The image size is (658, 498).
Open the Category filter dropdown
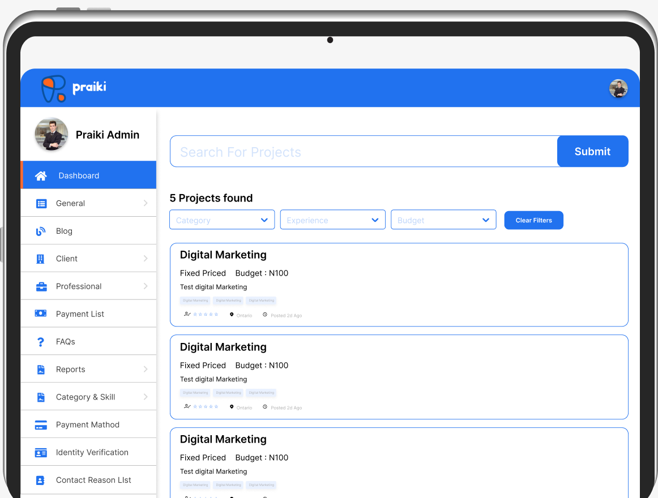(x=222, y=220)
